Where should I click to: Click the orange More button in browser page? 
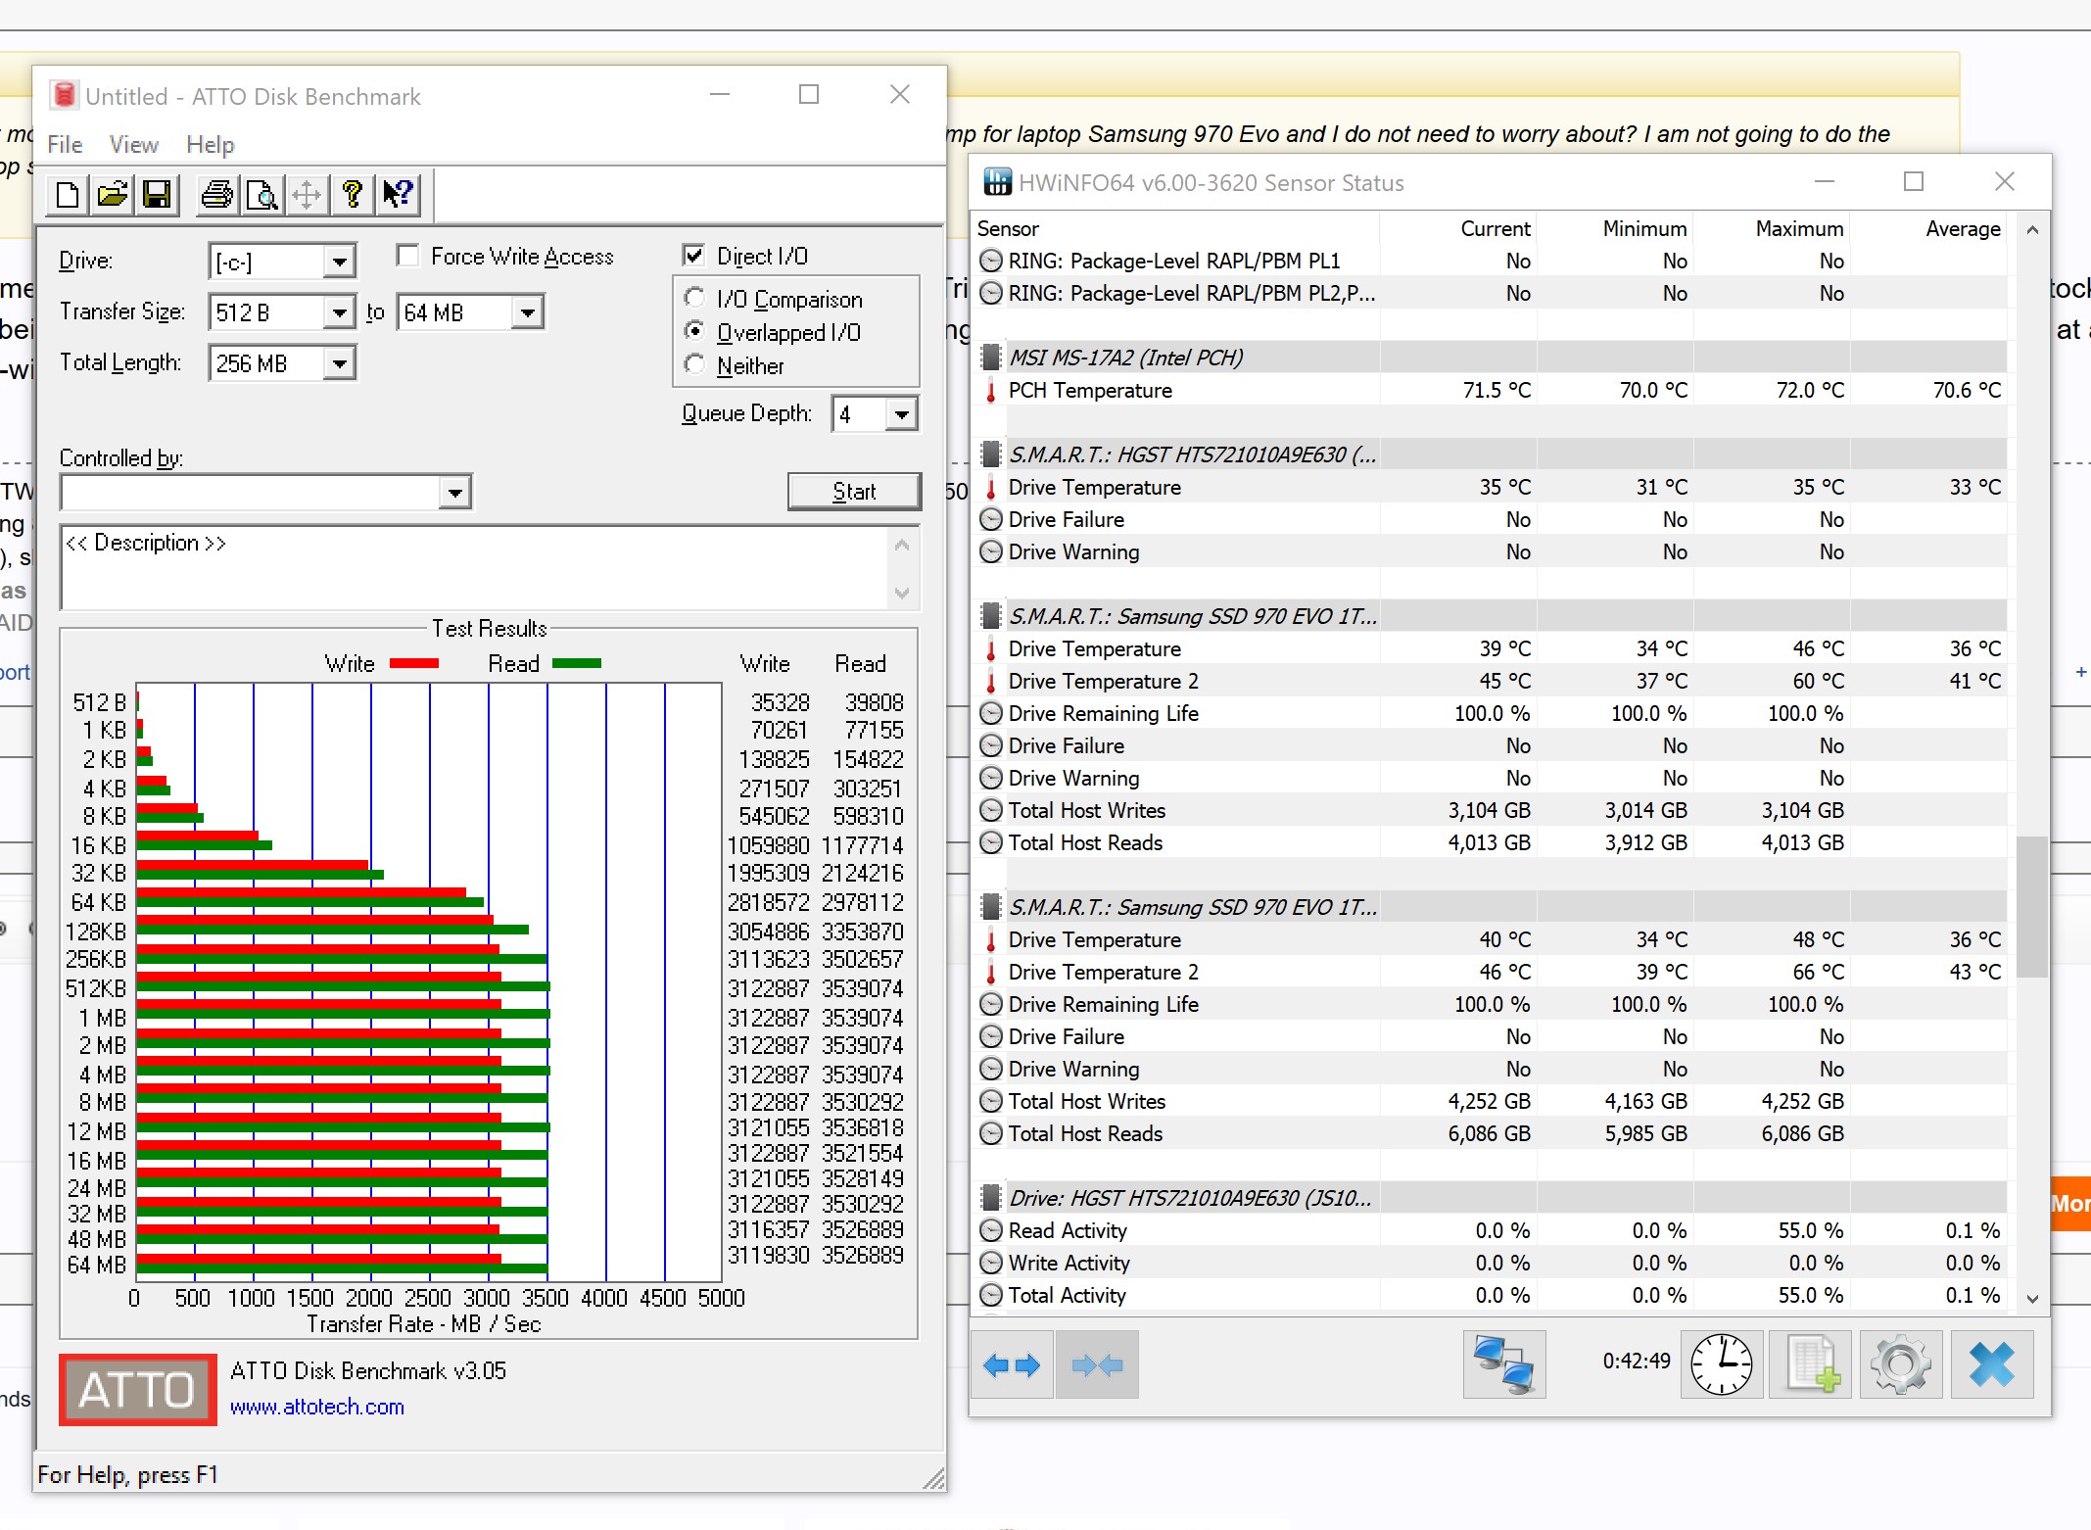tap(2070, 1203)
